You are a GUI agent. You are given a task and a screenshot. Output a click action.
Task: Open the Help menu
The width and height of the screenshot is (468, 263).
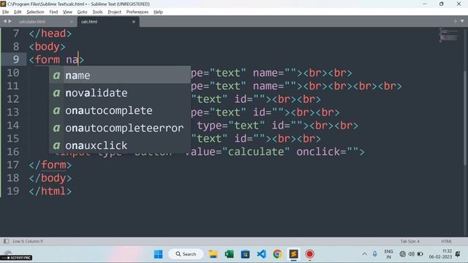click(158, 12)
